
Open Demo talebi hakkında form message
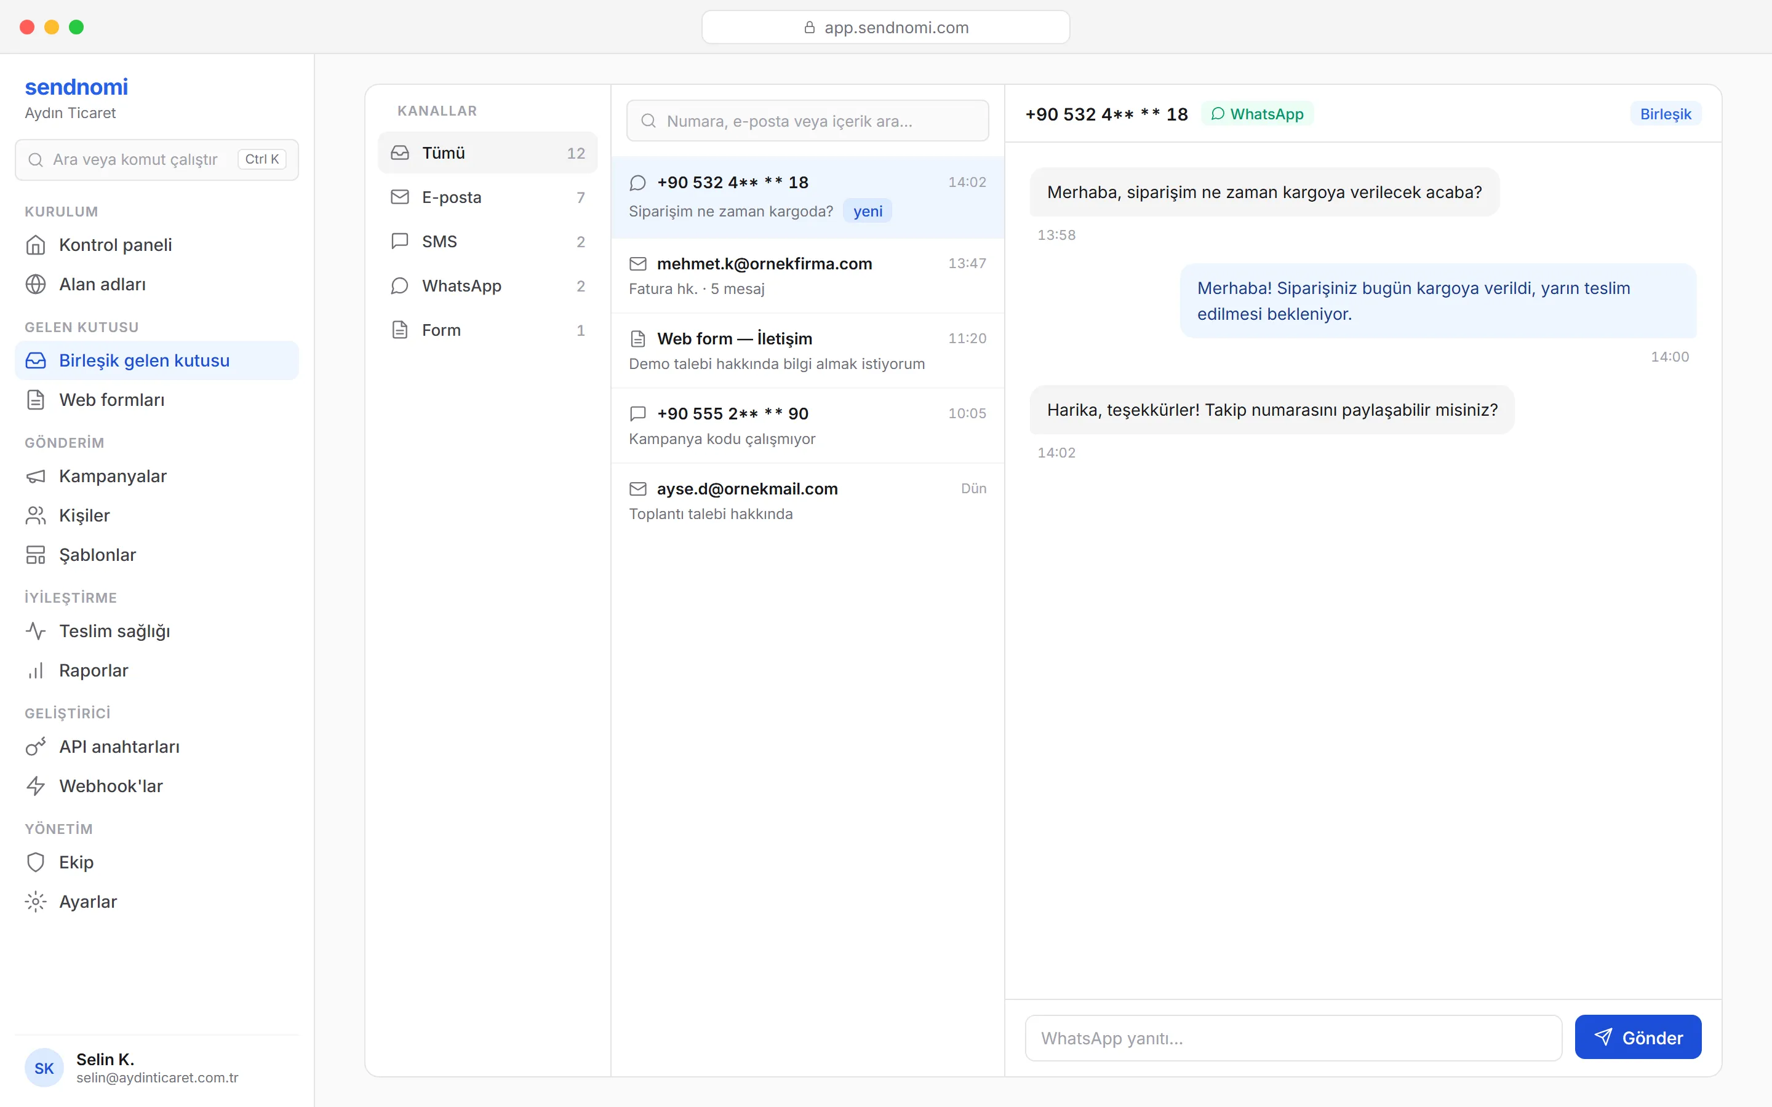pos(808,351)
